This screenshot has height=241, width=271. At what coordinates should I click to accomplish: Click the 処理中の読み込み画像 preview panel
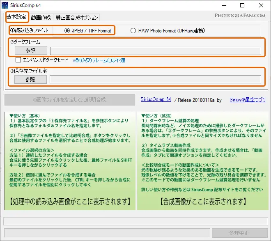[x=70, y=161]
